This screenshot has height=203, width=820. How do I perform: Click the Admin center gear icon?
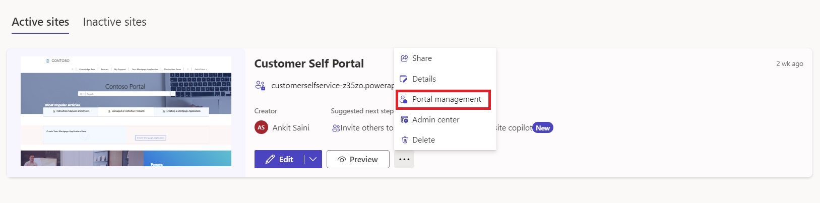coord(404,120)
